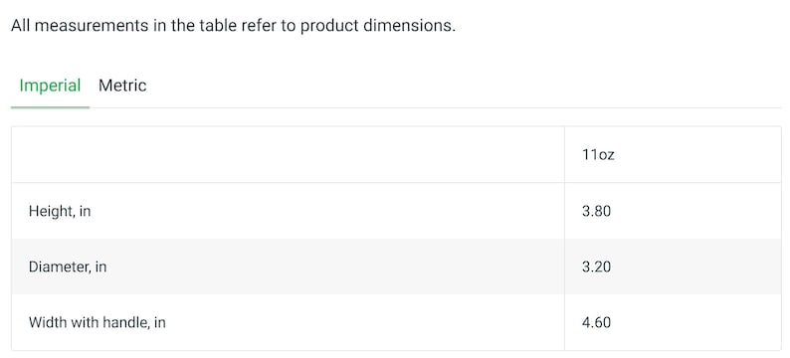The height and width of the screenshot is (358, 790).
Task: Select the 4.60 width value
Action: pyautogui.click(x=596, y=322)
